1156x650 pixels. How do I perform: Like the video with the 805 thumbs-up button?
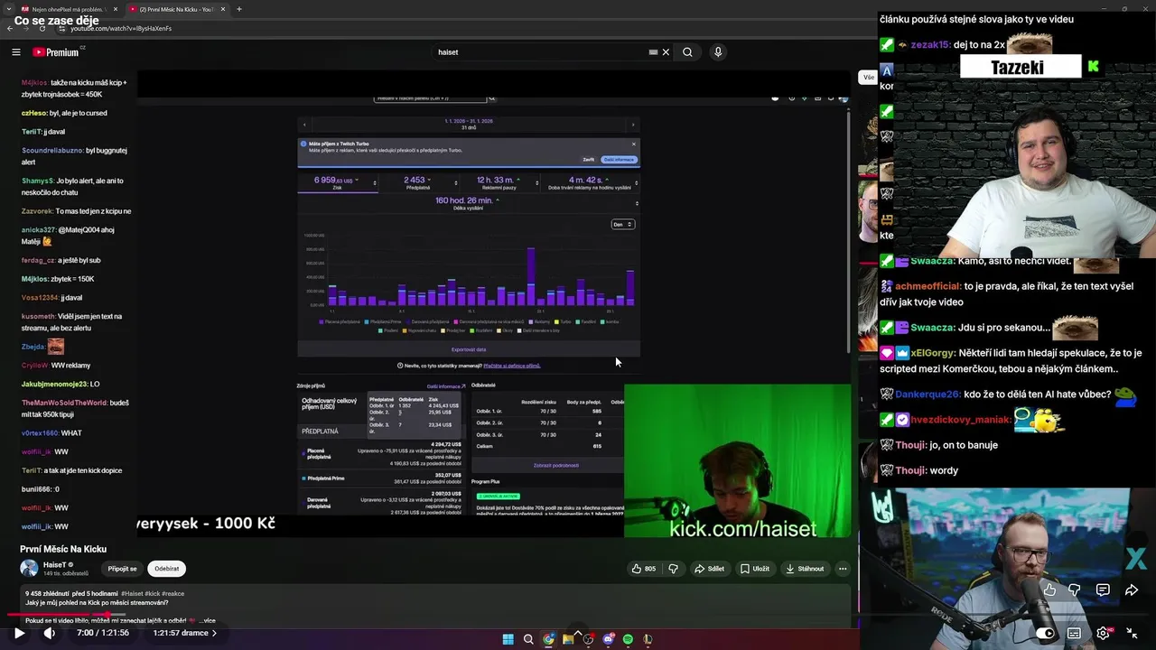[x=644, y=569]
